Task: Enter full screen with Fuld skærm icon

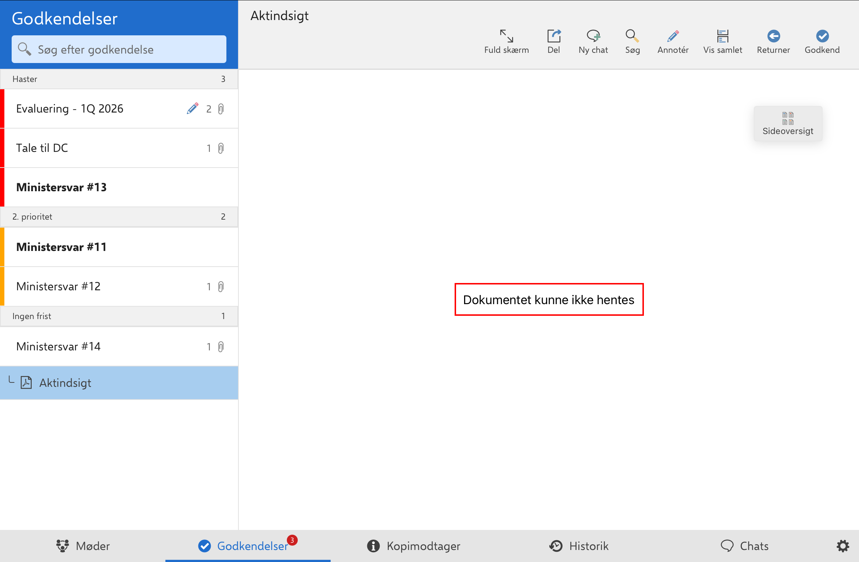Action: pyautogui.click(x=506, y=41)
